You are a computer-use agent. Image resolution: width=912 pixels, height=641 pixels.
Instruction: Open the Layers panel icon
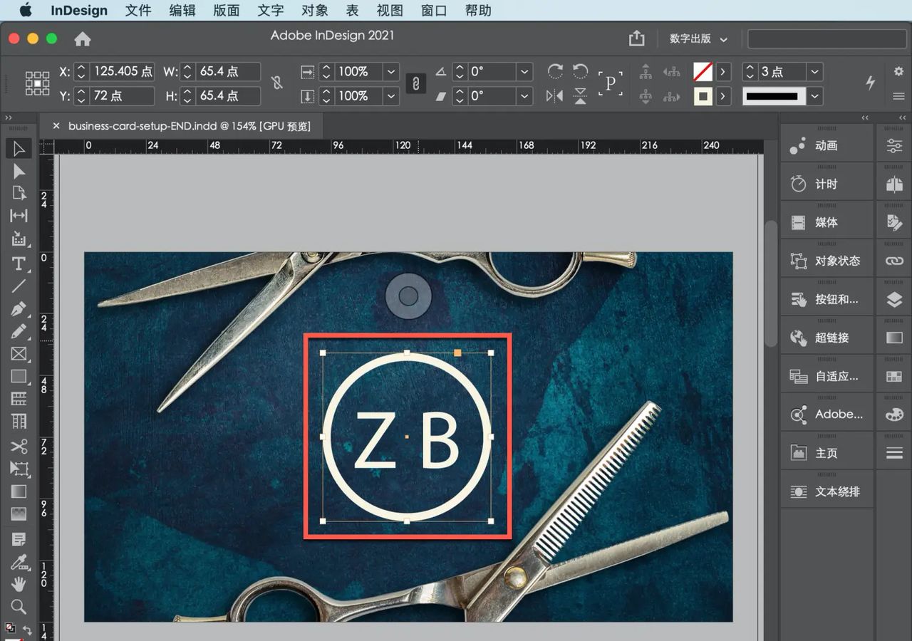894,300
